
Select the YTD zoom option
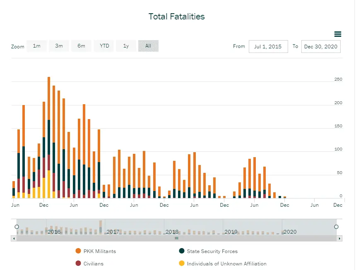tap(104, 46)
